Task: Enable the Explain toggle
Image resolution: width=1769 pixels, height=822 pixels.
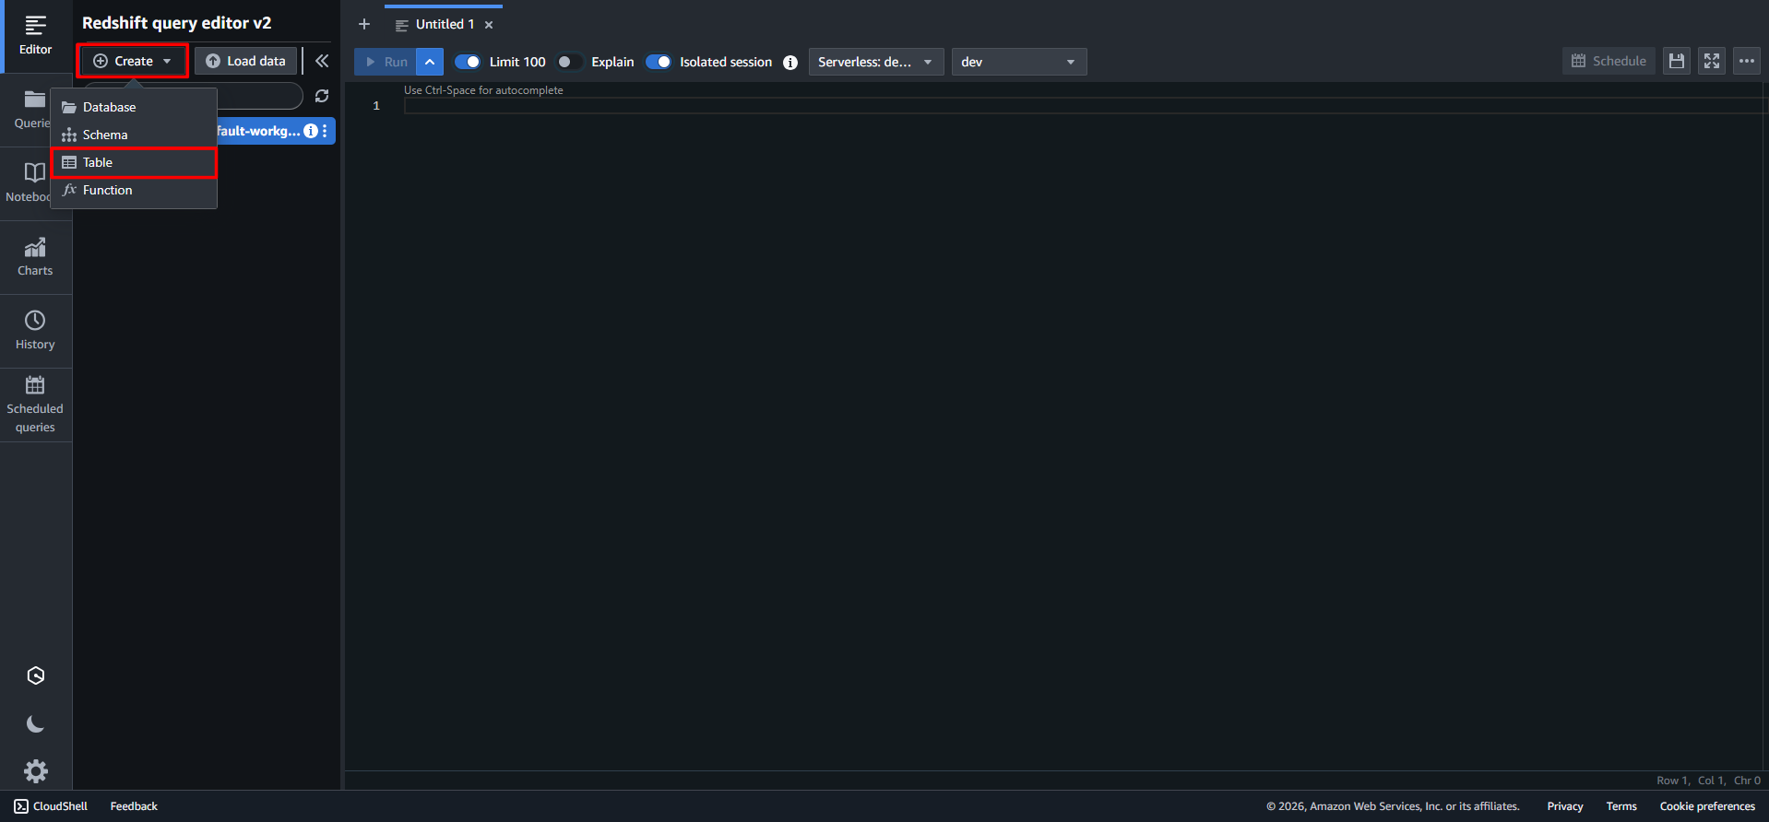Action: pos(570,62)
